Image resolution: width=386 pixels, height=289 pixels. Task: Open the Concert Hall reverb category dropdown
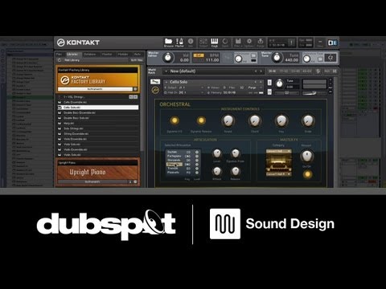pos(279,151)
